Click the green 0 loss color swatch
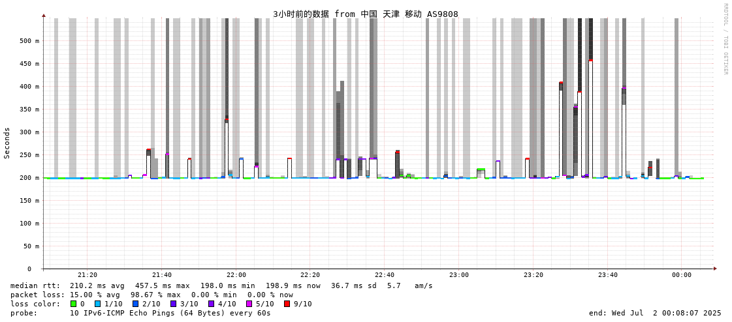This screenshot has height=322, width=732. tap(73, 304)
